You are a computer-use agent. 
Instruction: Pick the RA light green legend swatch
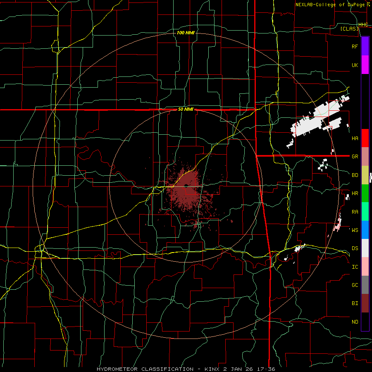[x=365, y=212]
